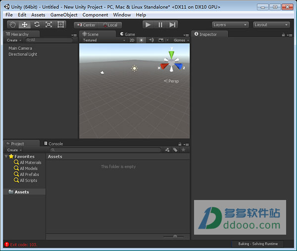Open the Textured draw mode dropdown
Screen dimensions: 297x251
[x=104, y=40]
